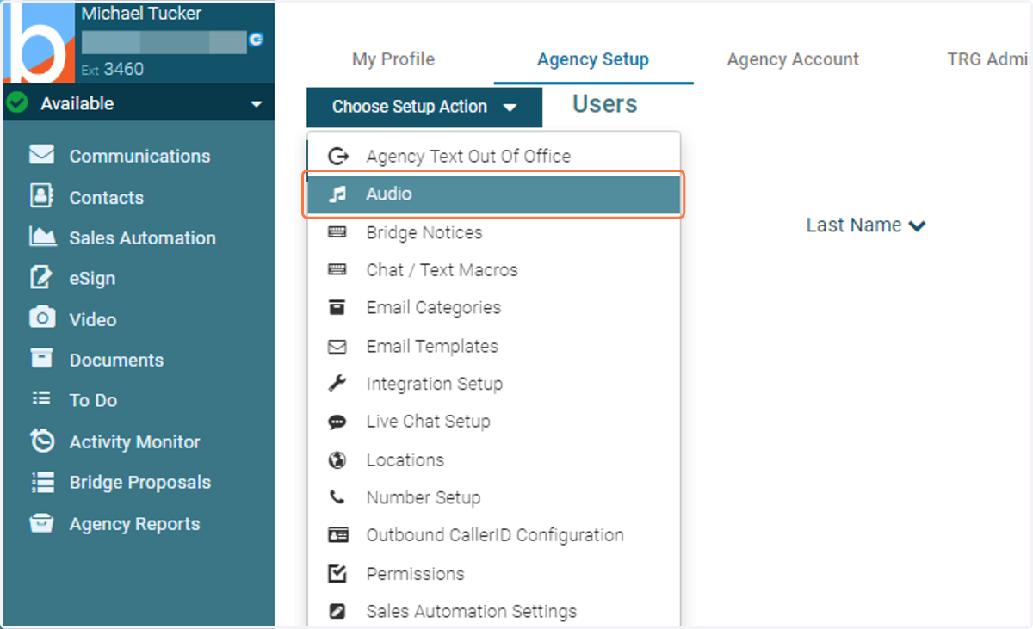1033x629 pixels.
Task: Open Sales Automation Settings entry
Action: point(494,611)
